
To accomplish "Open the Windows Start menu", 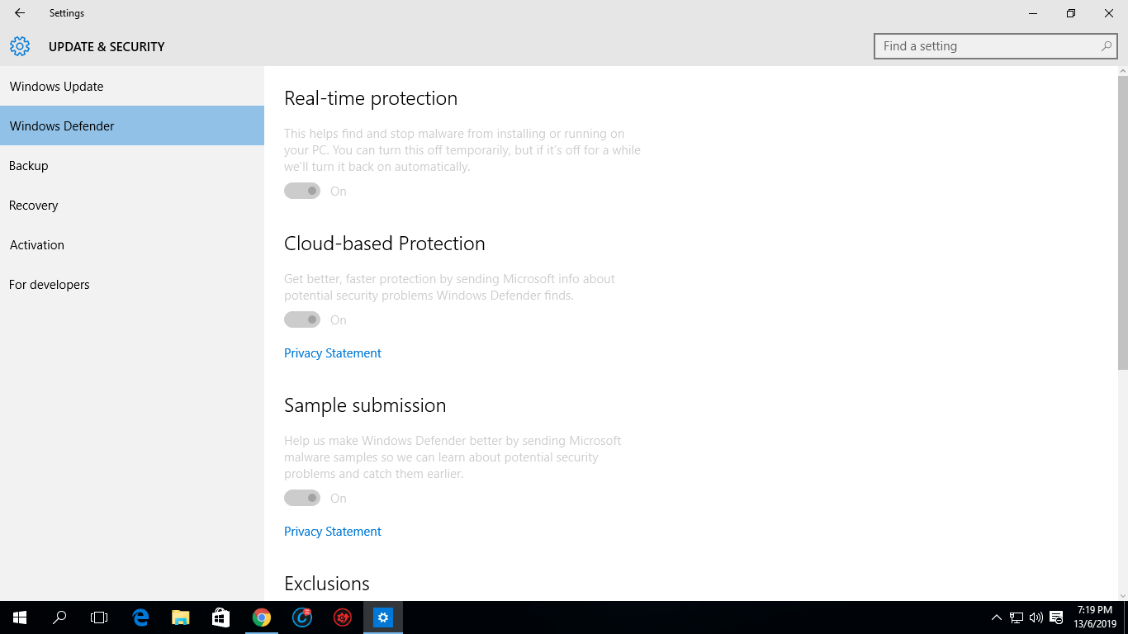I will click(x=20, y=617).
